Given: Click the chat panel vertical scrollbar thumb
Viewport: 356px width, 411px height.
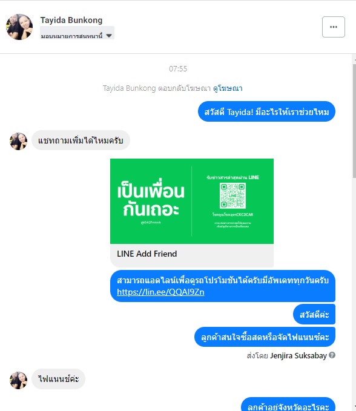Looking at the screenshot, I should click(354, 120).
